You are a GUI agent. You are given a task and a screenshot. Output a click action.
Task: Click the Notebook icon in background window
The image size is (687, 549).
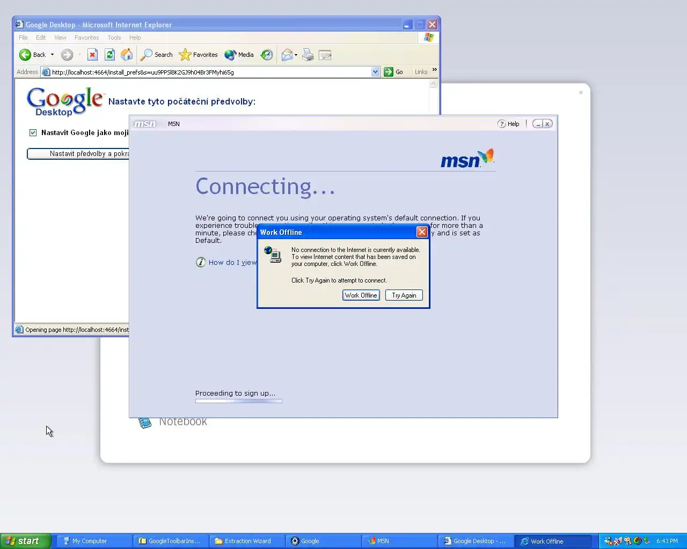145,423
